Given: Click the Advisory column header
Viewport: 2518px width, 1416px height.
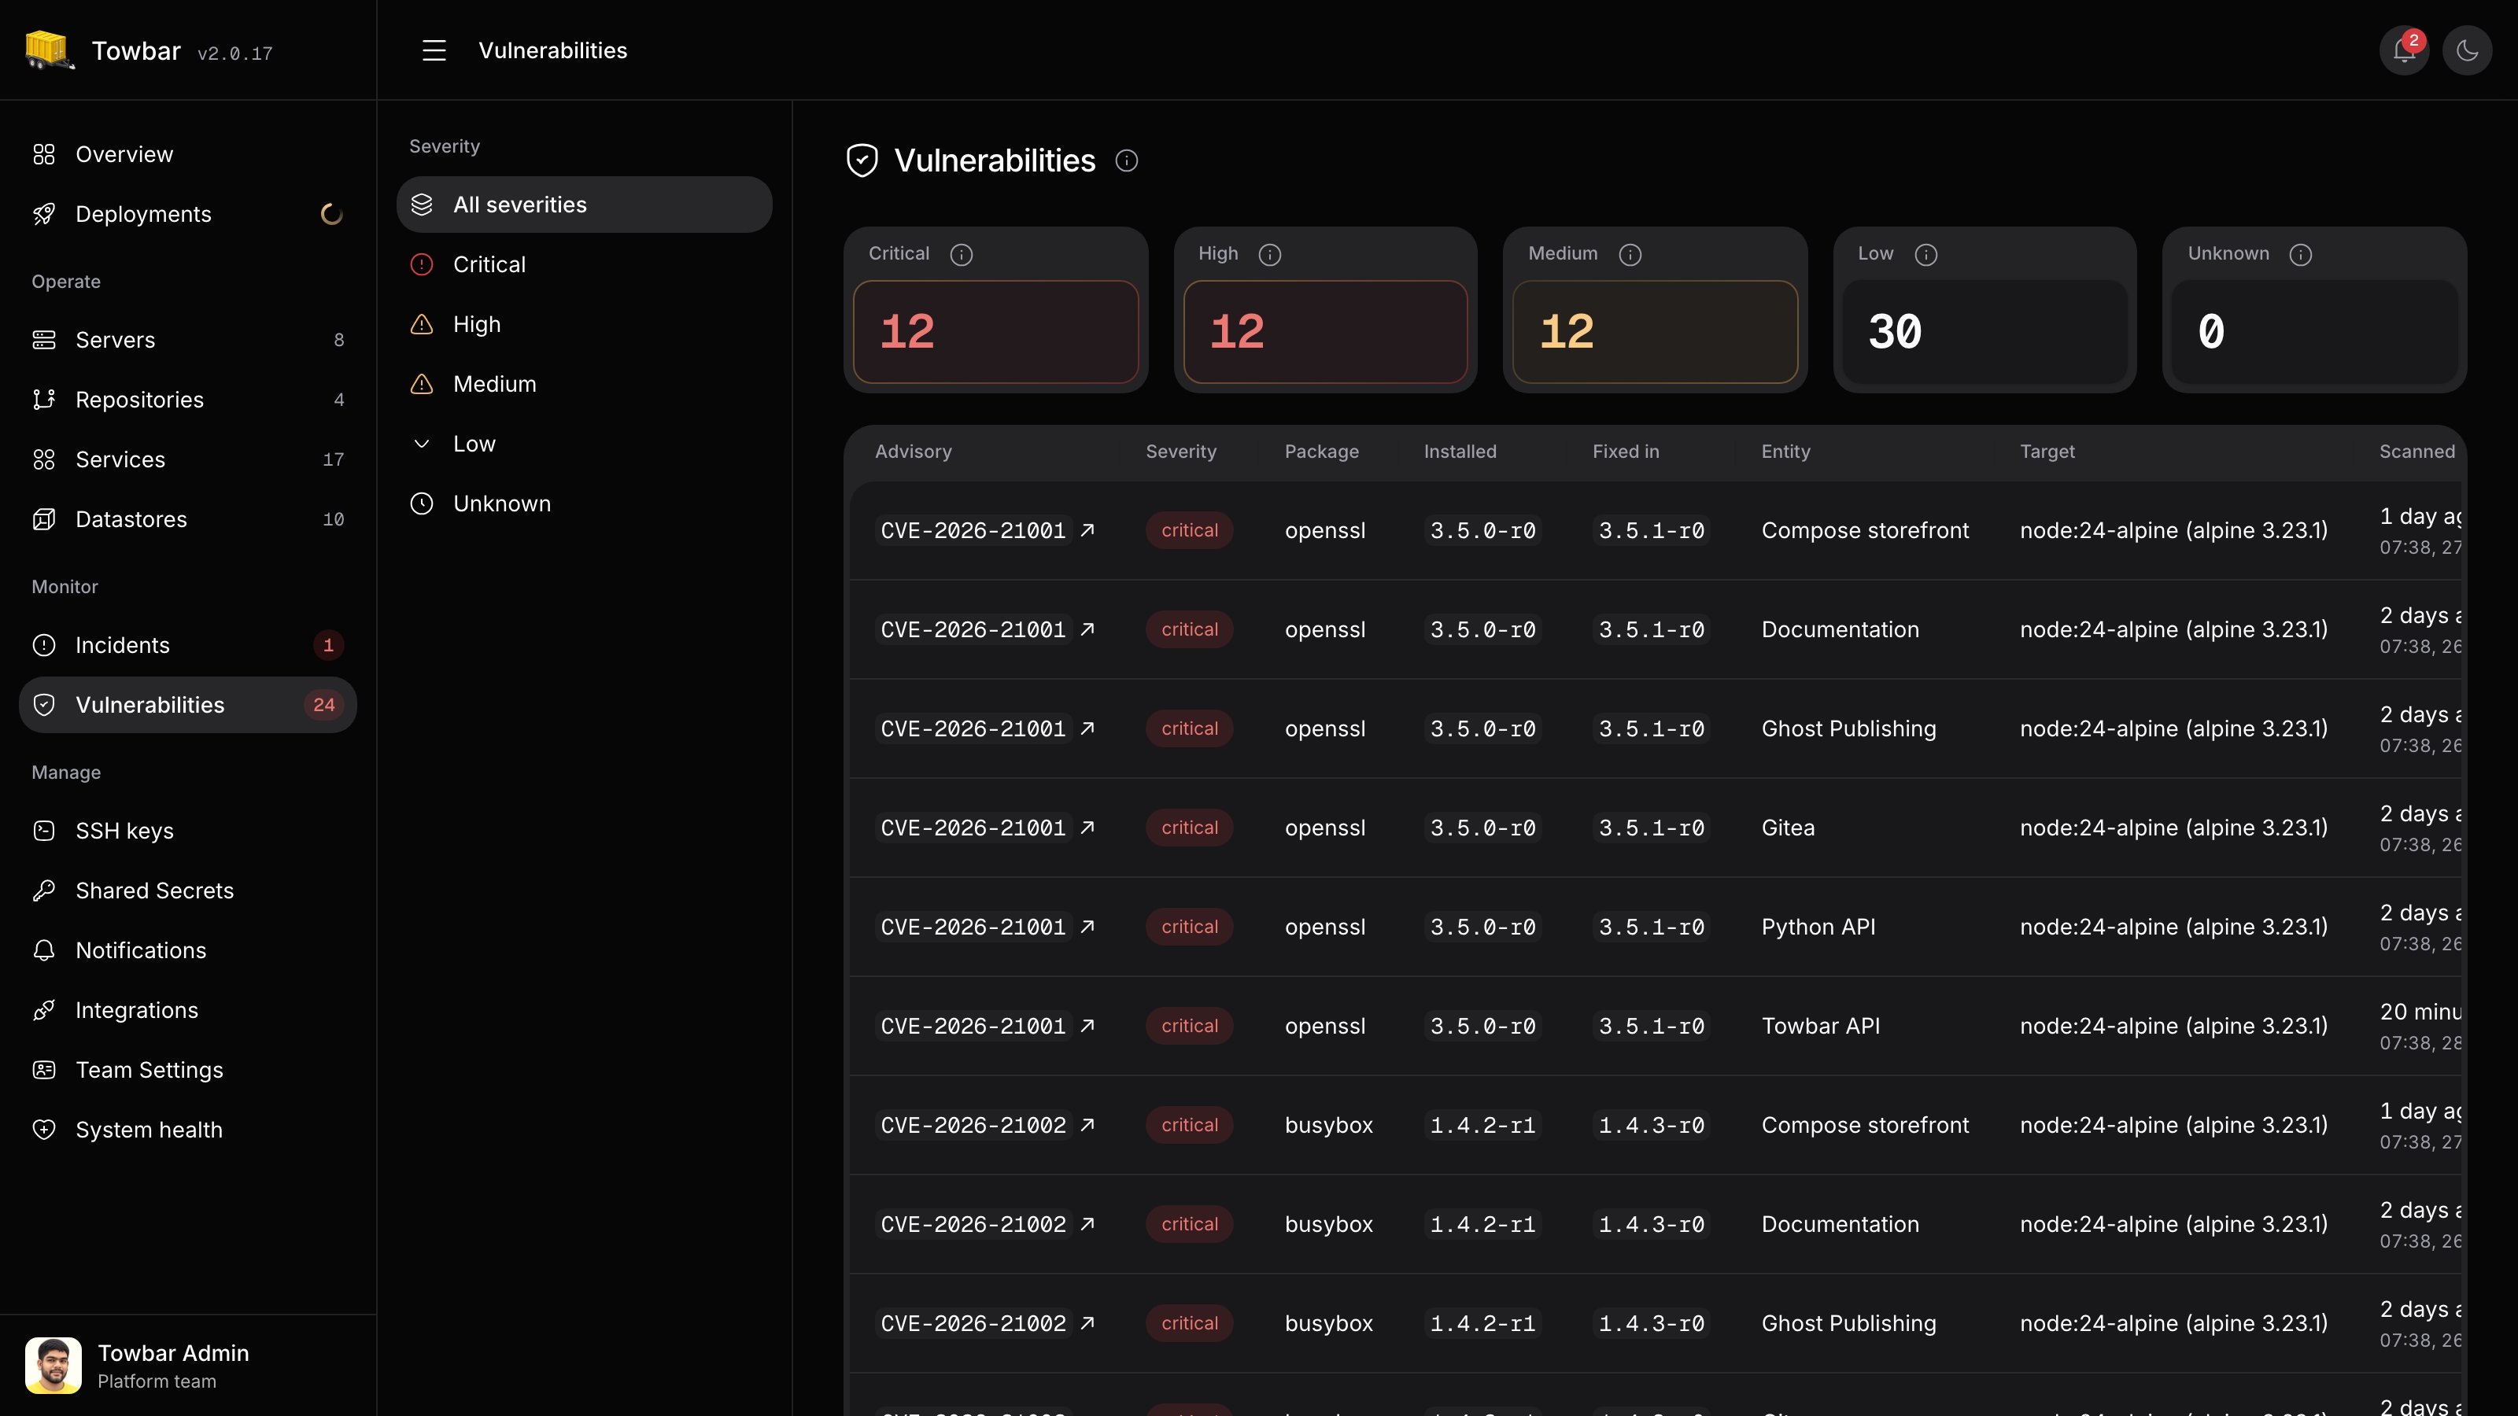Looking at the screenshot, I should tap(913, 452).
